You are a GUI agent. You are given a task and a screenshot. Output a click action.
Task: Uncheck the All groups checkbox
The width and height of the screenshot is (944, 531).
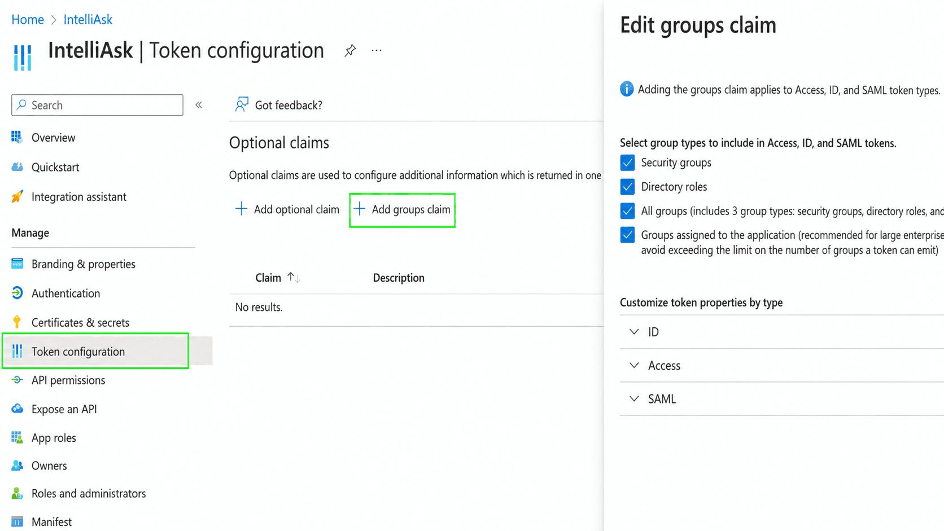627,211
